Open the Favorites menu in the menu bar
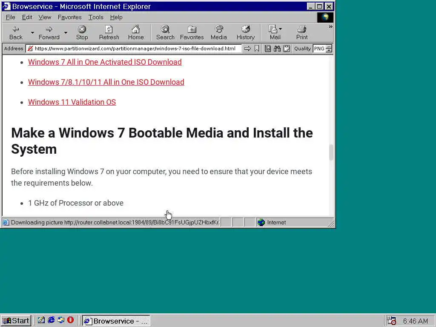The height and width of the screenshot is (327, 436). click(x=69, y=17)
